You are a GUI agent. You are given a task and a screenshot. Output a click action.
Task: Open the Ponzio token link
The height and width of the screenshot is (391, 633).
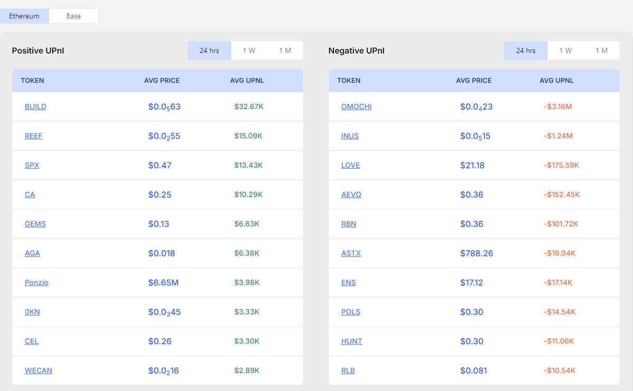click(36, 283)
